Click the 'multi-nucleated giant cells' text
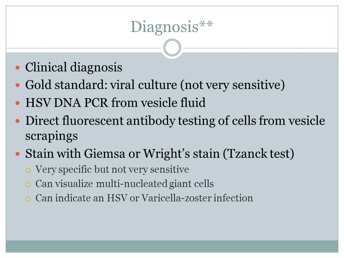 click(x=155, y=184)
